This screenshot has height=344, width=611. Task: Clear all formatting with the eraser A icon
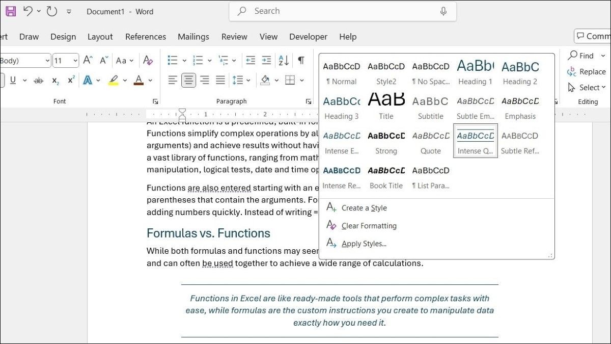(148, 60)
